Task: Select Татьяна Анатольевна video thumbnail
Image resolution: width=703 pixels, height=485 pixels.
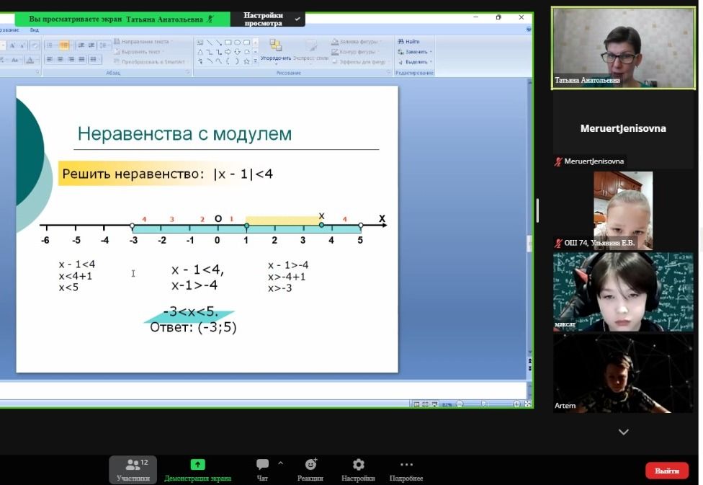Action: click(622, 48)
